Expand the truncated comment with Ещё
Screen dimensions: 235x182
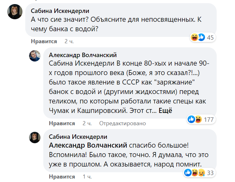click(165, 111)
